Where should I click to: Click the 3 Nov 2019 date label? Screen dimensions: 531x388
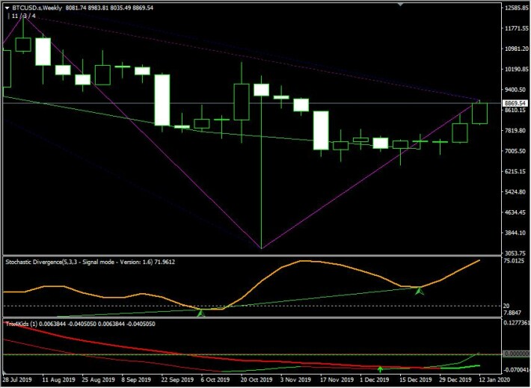coord(295,380)
